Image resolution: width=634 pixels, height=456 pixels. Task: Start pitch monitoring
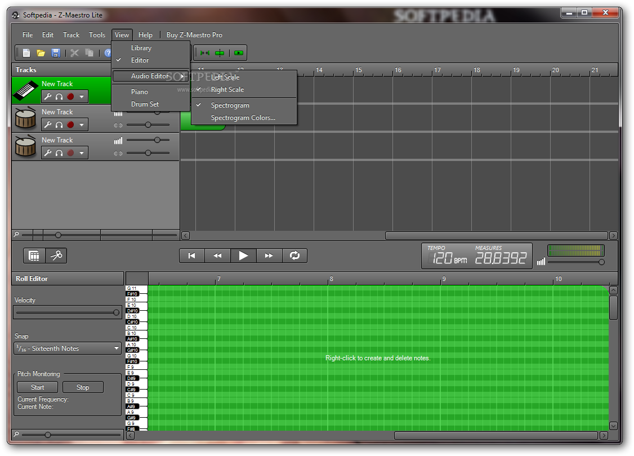coord(38,387)
